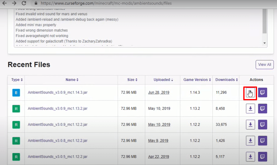
Task: Install v3.0.5 file via Twitch button
Action: click(x=263, y=157)
